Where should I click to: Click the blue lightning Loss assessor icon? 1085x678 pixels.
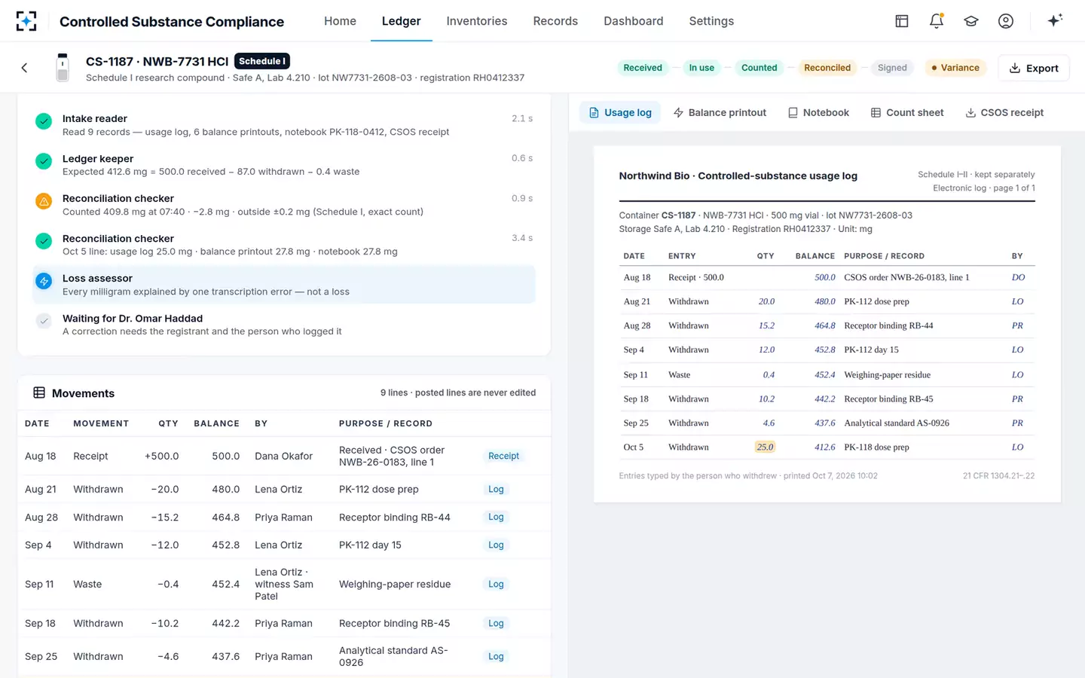44,281
